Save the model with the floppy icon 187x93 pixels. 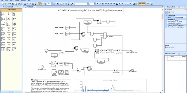(x=13, y=4)
